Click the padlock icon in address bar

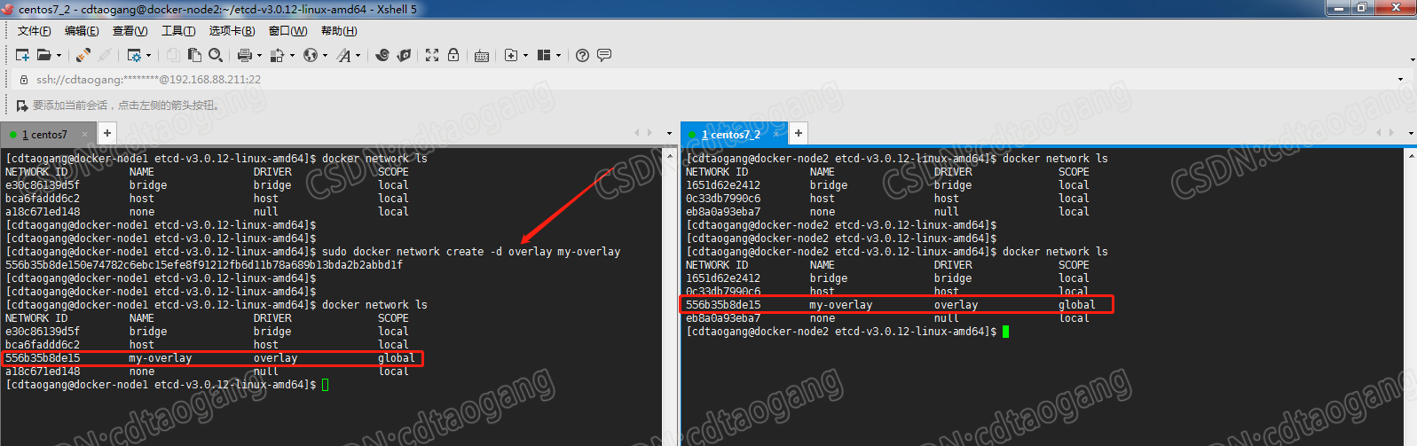click(x=24, y=80)
